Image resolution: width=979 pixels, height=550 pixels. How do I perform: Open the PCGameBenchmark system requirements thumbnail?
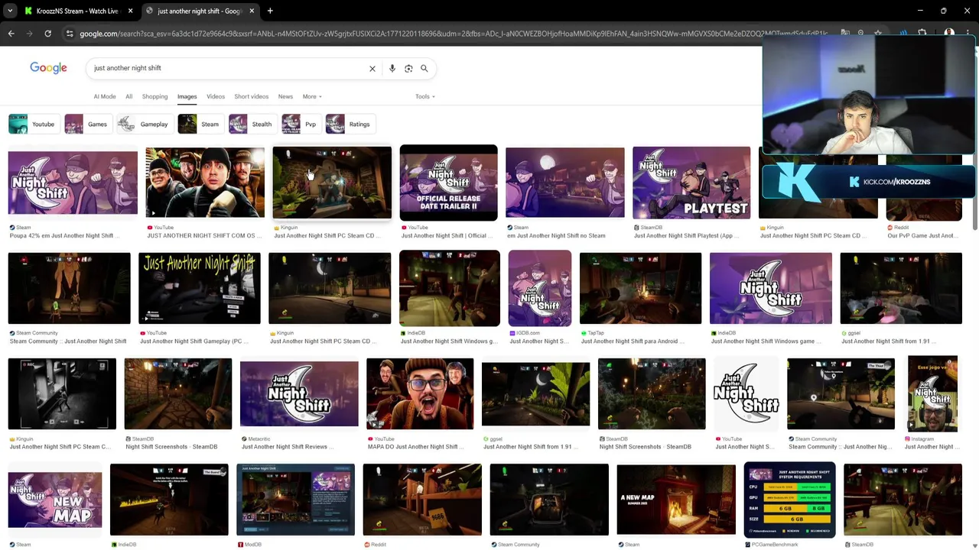tap(790, 500)
